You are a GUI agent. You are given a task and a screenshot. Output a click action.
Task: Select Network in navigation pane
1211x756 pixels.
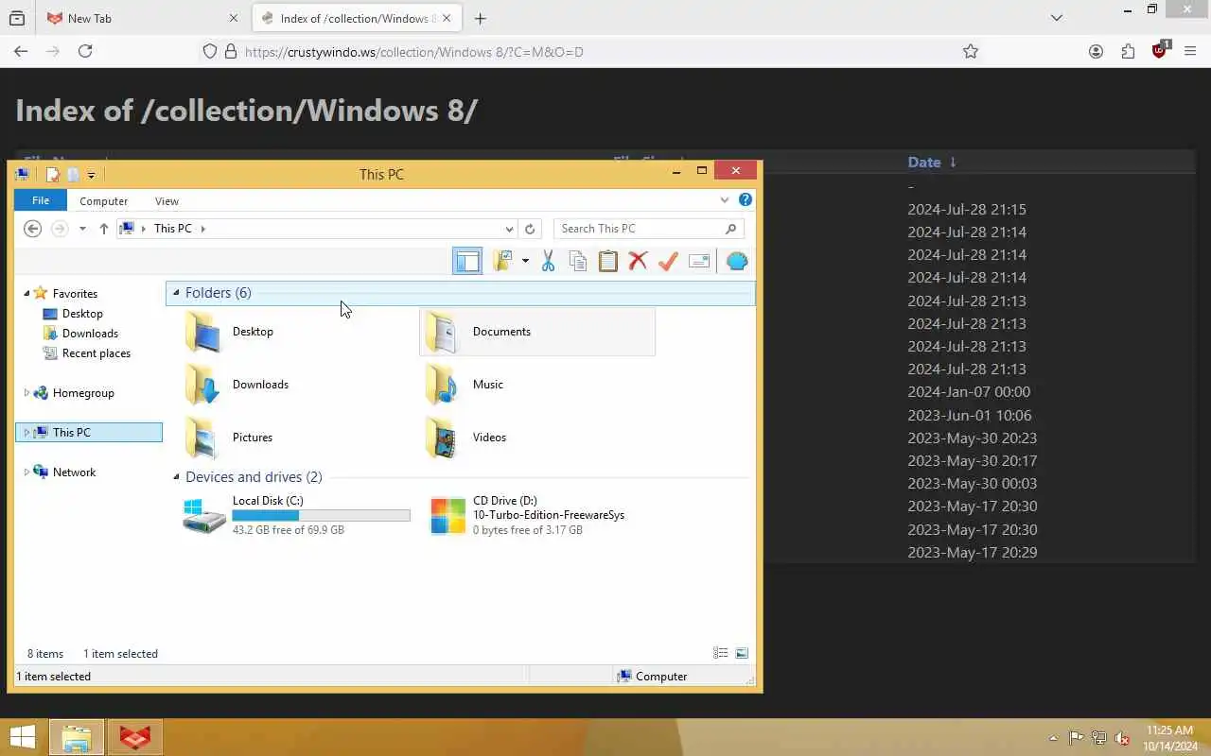coord(74,472)
